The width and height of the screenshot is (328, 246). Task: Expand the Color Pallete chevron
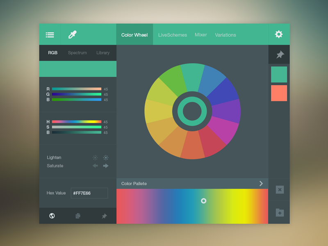pyautogui.click(x=261, y=183)
